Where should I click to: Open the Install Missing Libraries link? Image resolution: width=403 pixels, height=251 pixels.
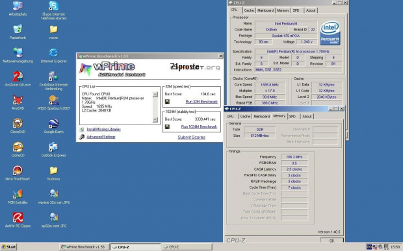point(103,130)
